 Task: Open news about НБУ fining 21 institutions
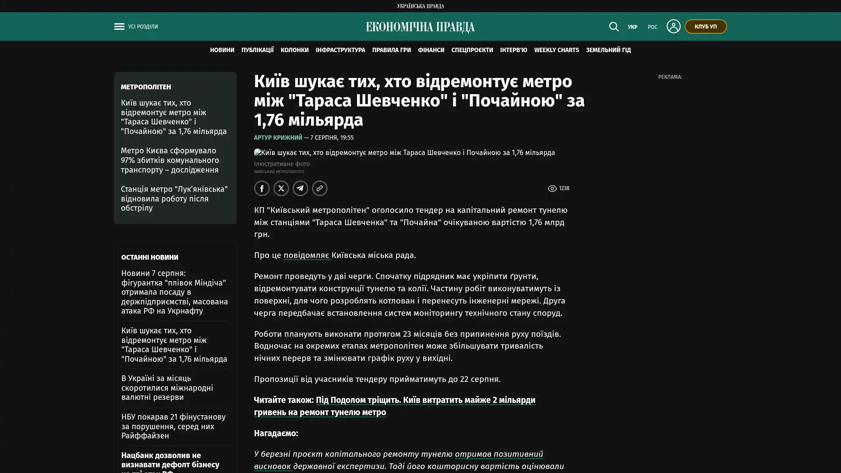(173, 426)
